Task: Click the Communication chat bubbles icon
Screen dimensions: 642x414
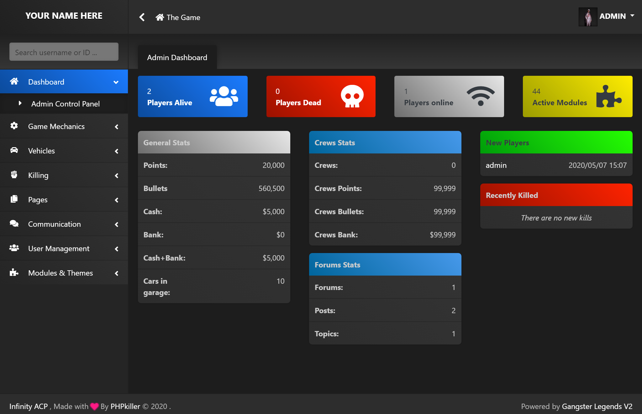Action: (14, 224)
